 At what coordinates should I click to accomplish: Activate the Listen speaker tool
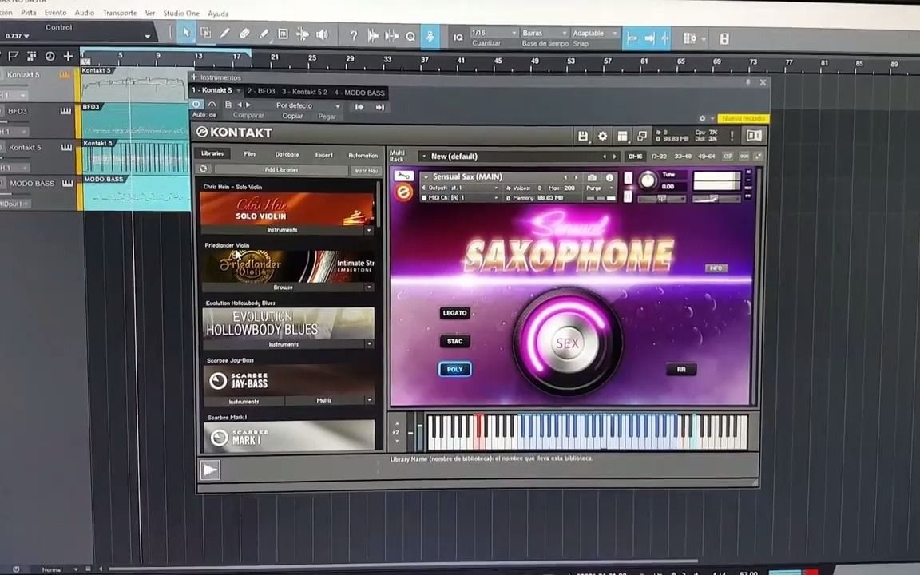[x=322, y=35]
